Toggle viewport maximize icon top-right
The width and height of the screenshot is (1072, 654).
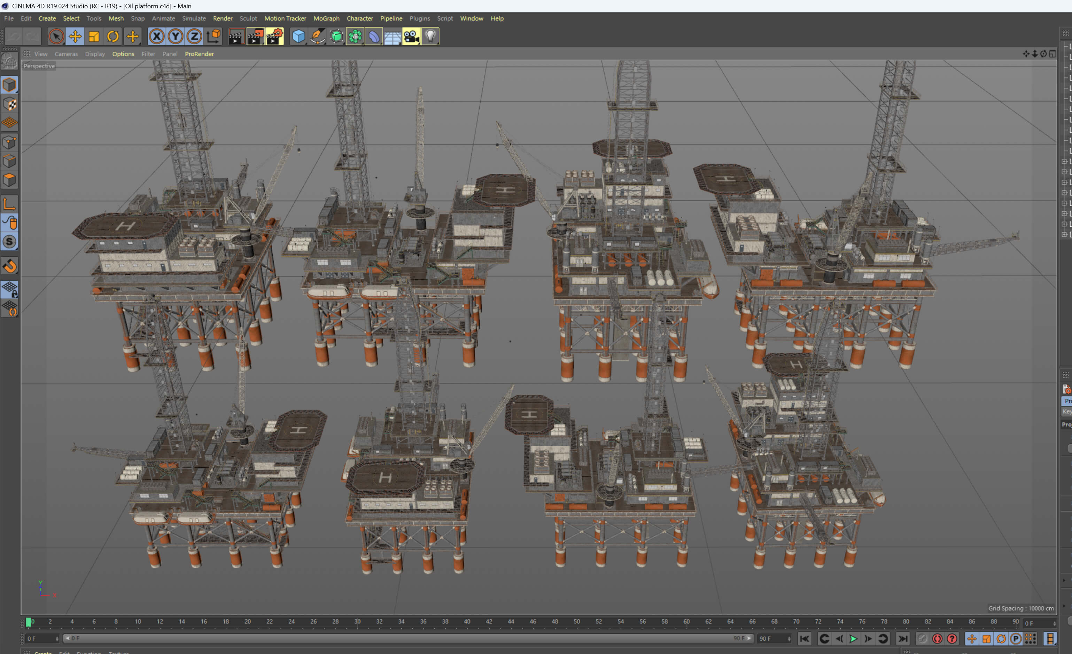click(x=1052, y=54)
